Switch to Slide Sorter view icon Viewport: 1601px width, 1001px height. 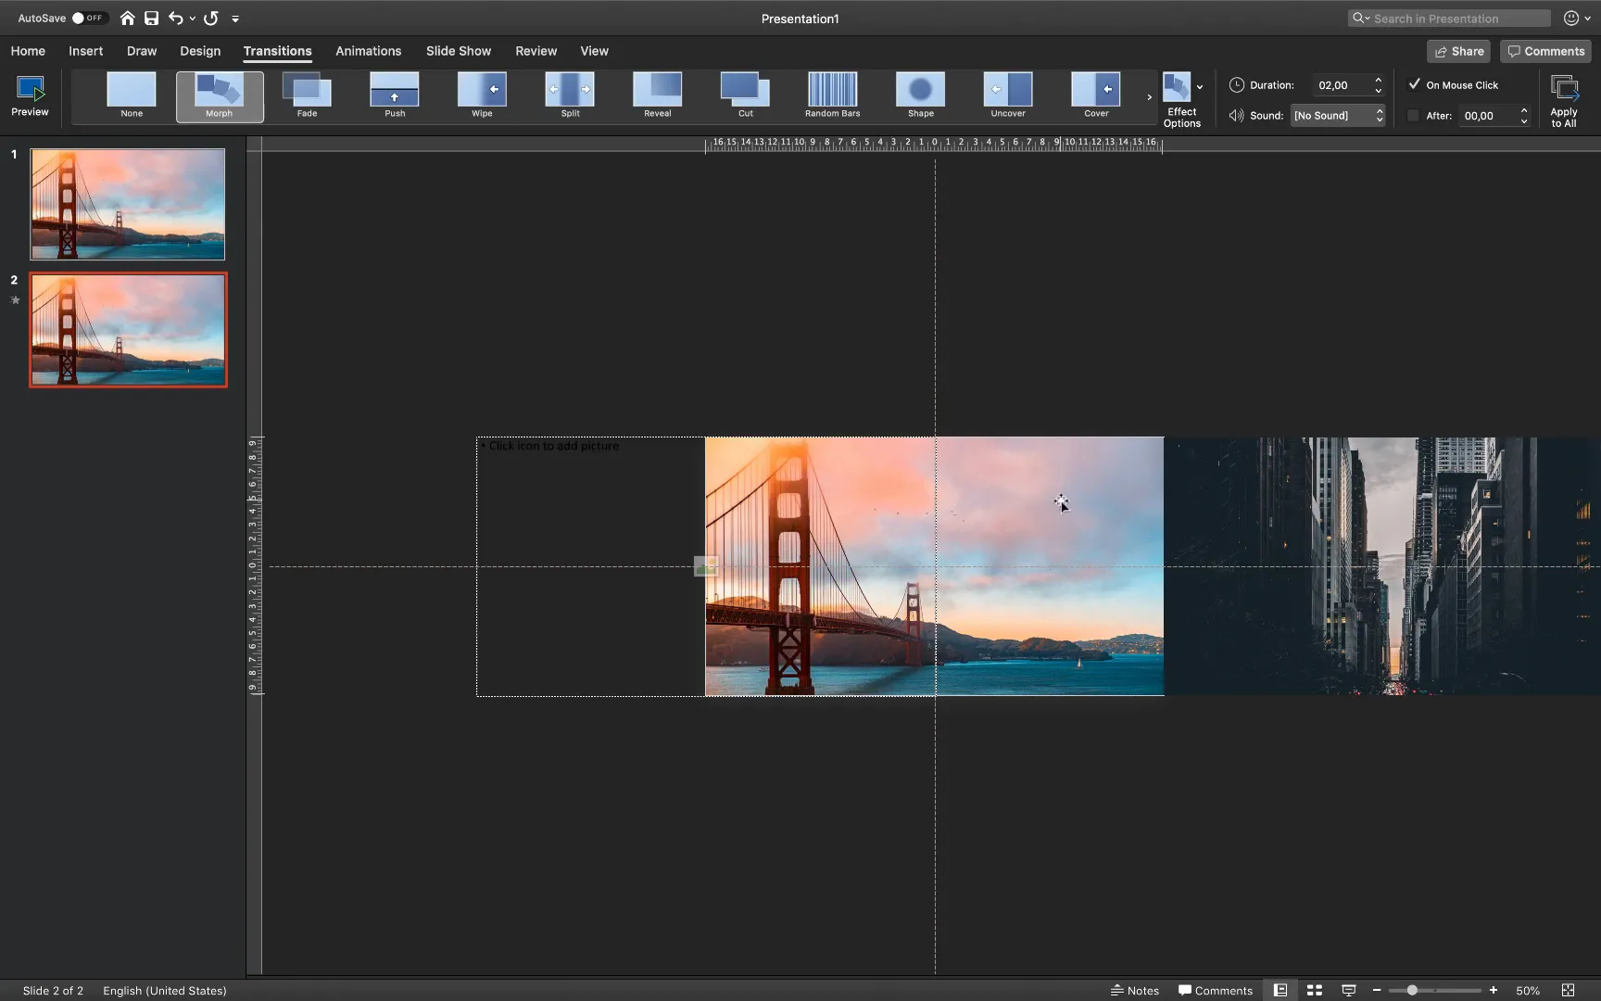click(x=1314, y=990)
